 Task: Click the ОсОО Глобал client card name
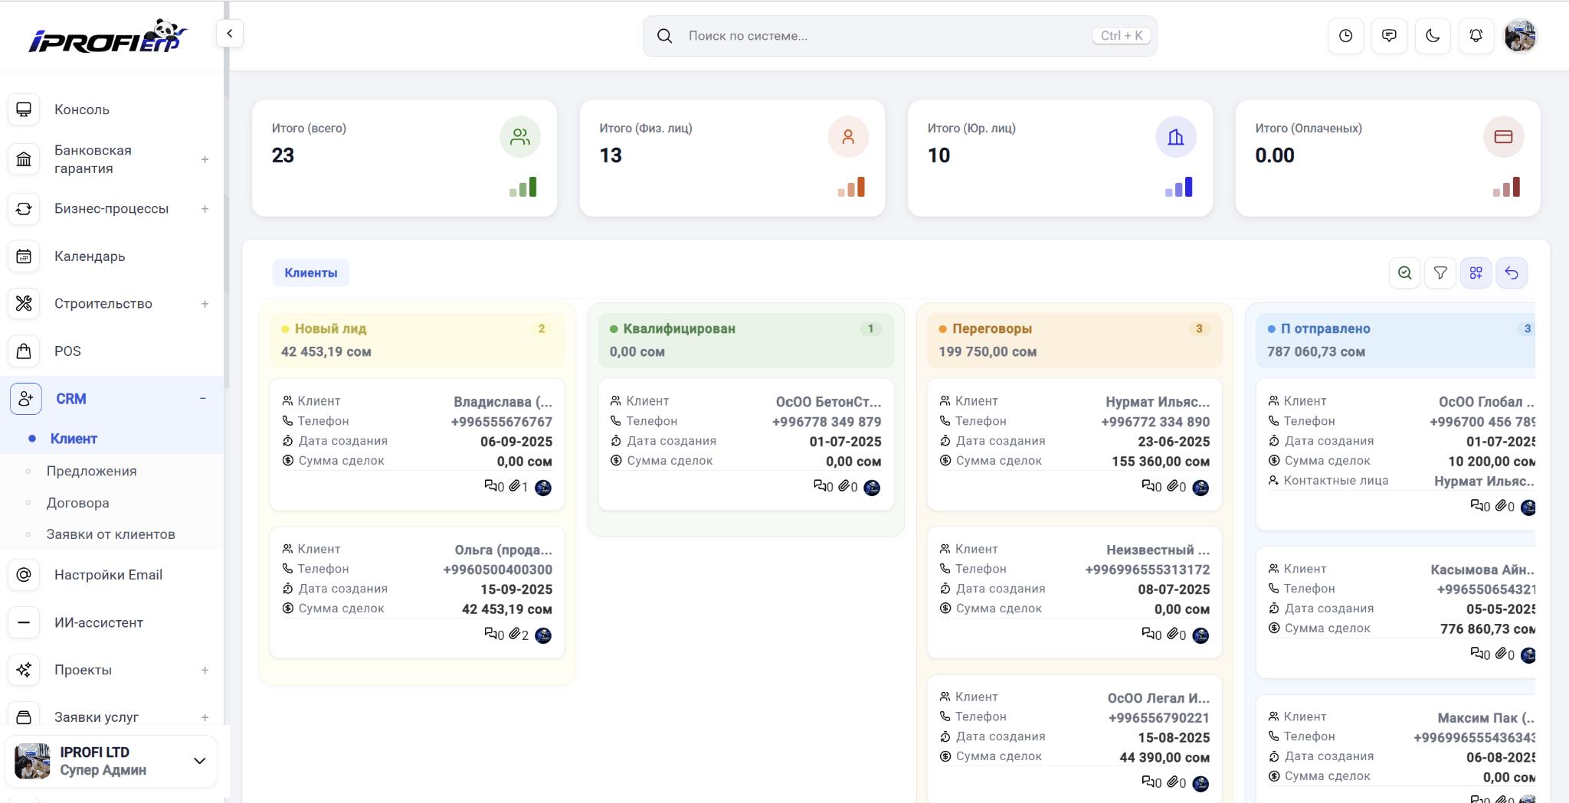(1486, 402)
